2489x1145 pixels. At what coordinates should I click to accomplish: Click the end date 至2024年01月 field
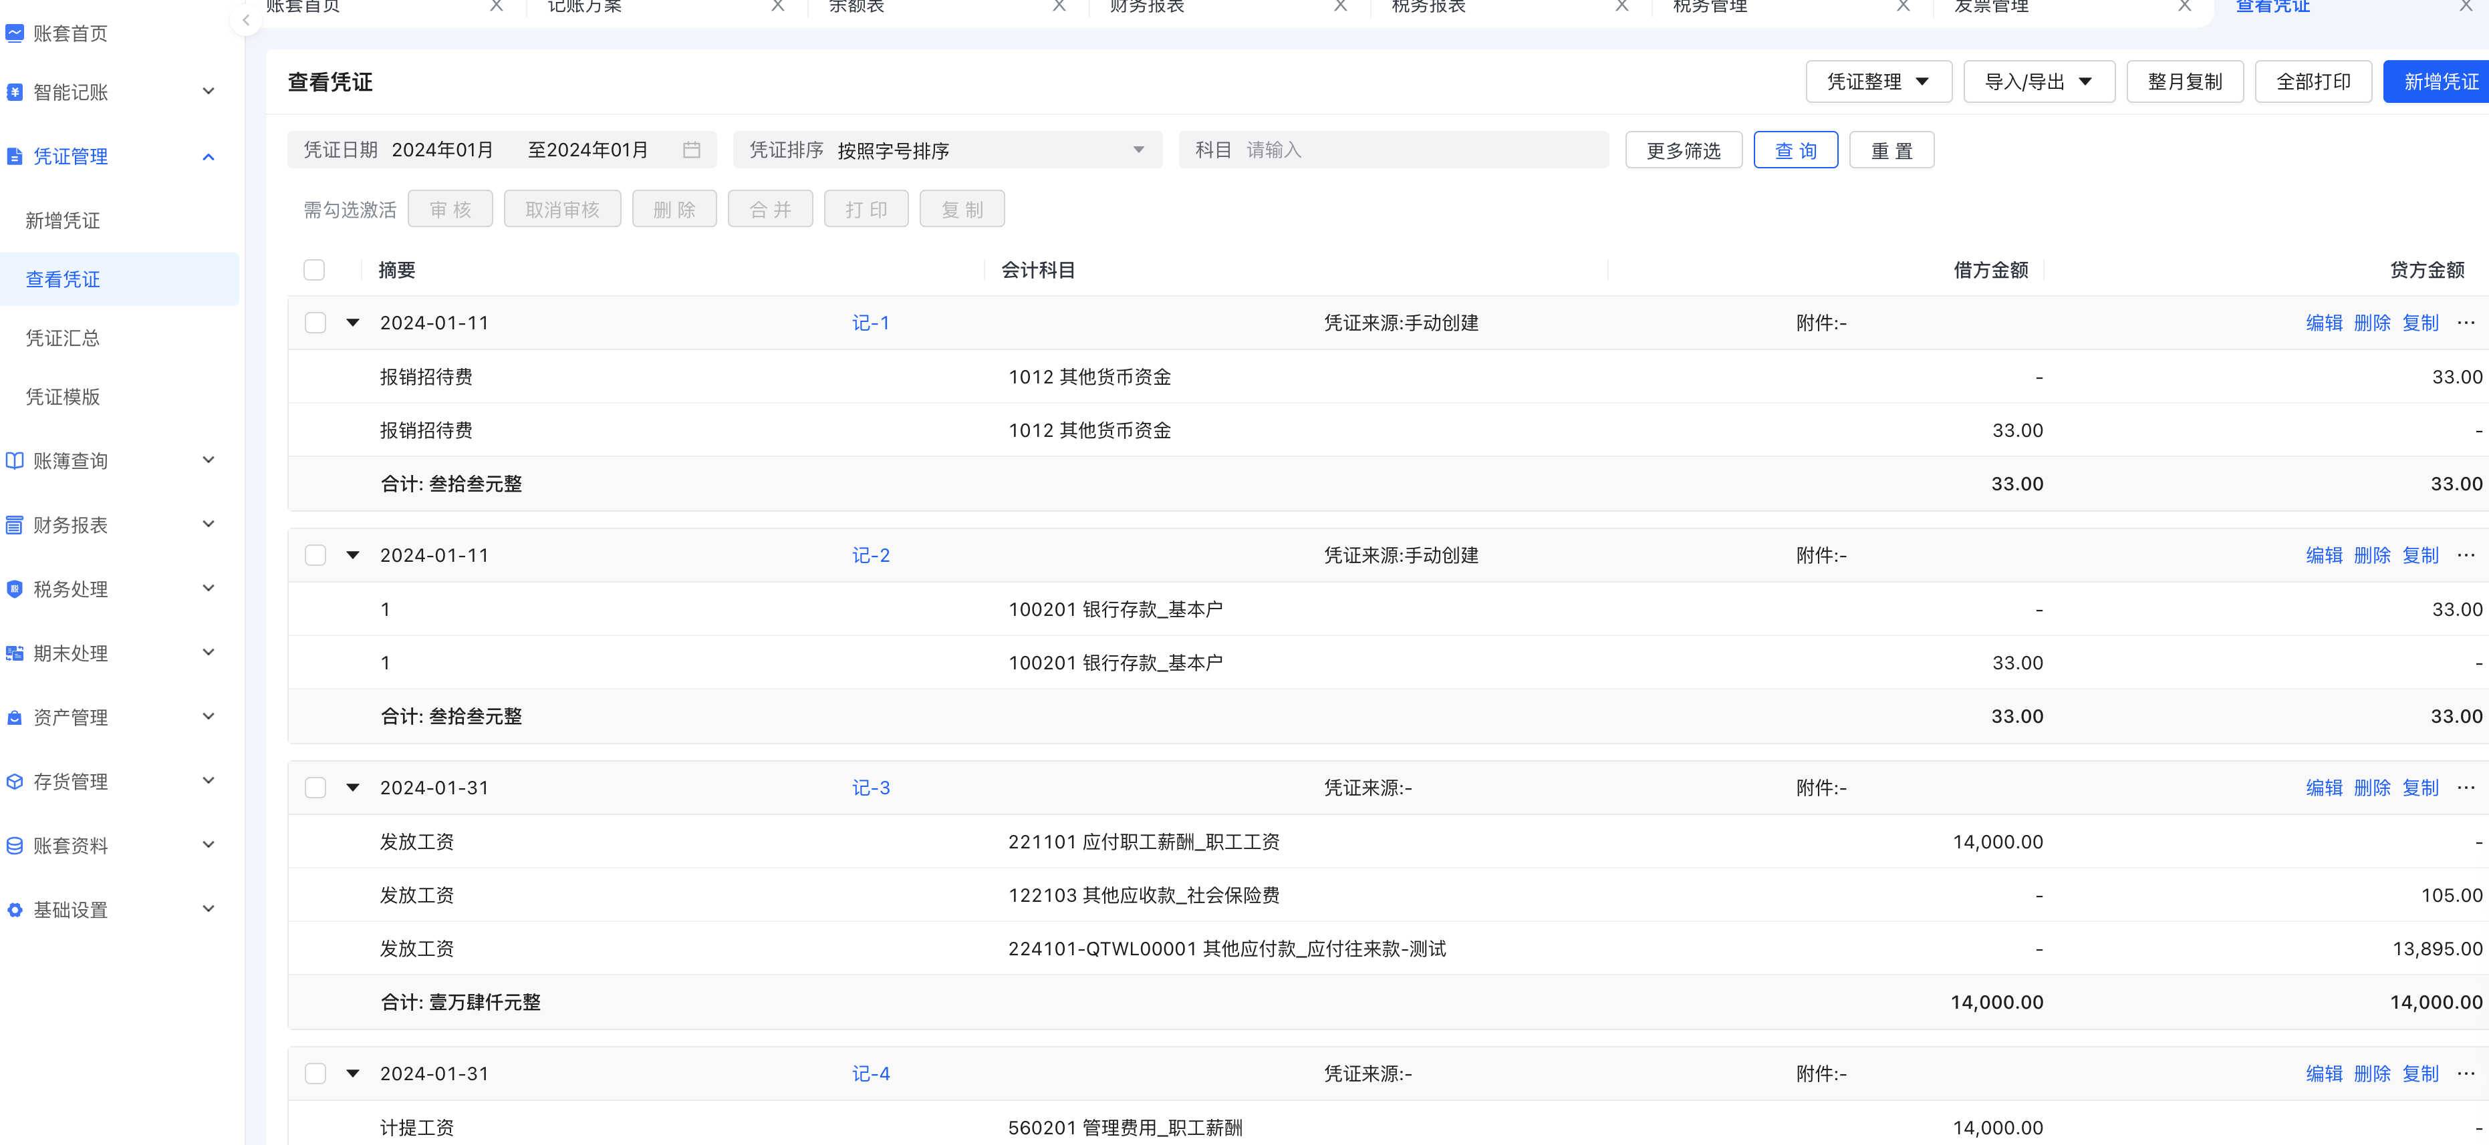587,150
